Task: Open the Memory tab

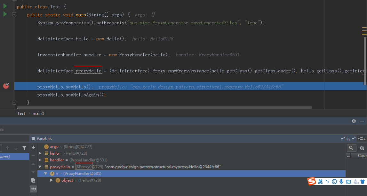Action: (x=348, y=139)
